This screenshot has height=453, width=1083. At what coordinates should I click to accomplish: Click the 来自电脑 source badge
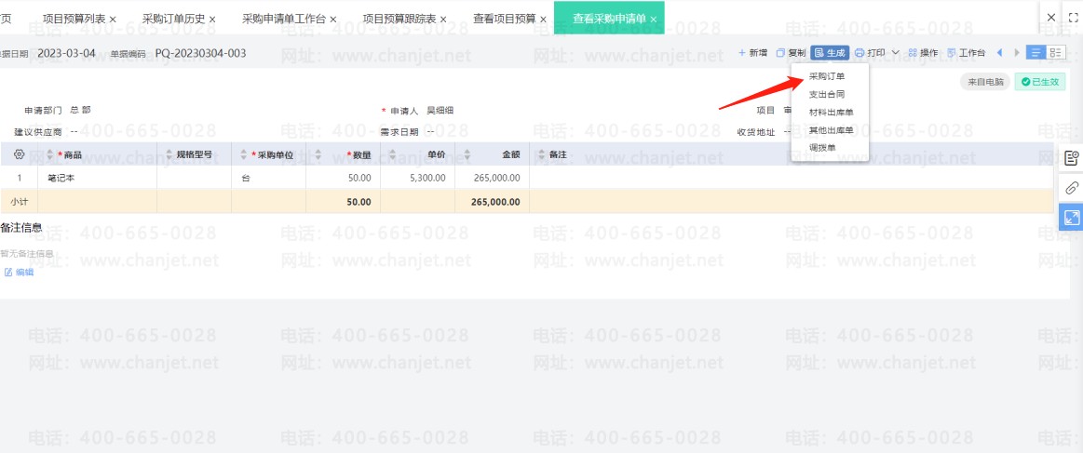[x=985, y=81]
